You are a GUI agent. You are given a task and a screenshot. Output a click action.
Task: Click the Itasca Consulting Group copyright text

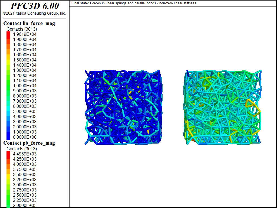click(34, 13)
